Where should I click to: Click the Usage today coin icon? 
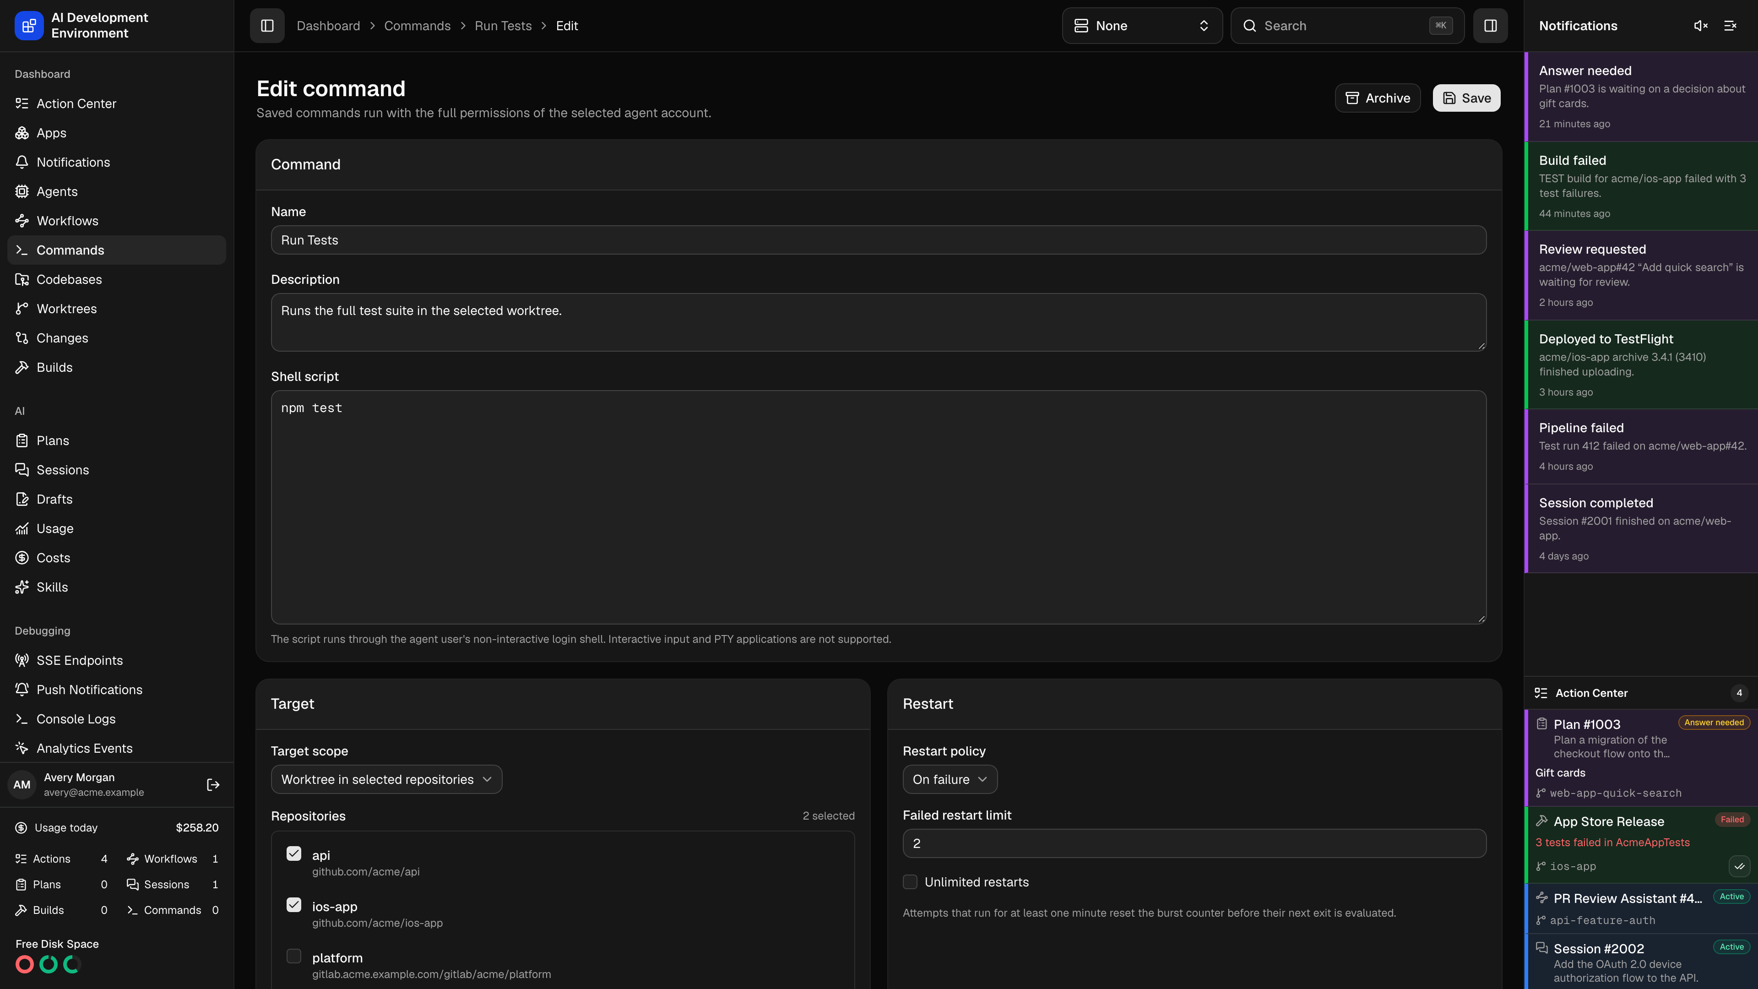[21, 828]
